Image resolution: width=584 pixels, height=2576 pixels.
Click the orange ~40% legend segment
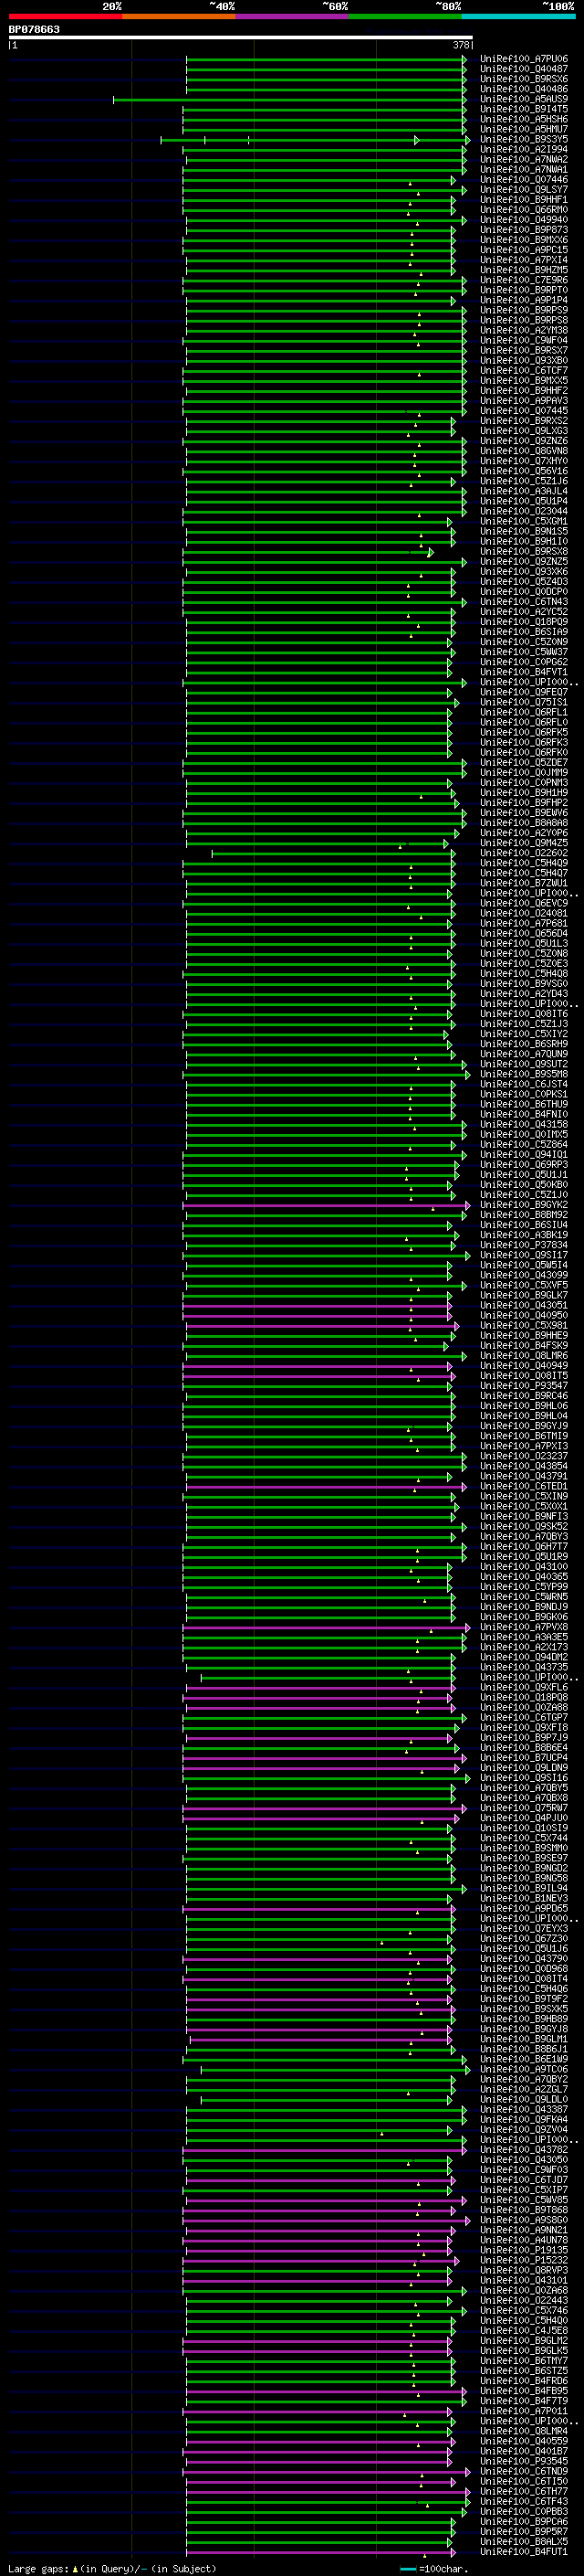(x=179, y=16)
